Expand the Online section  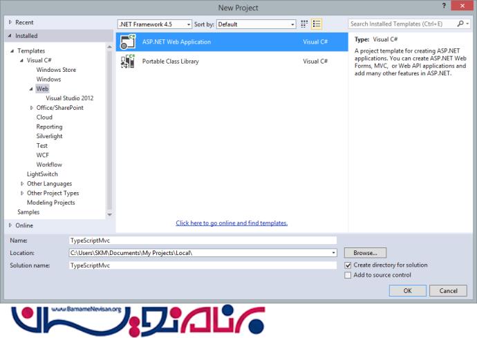10,225
